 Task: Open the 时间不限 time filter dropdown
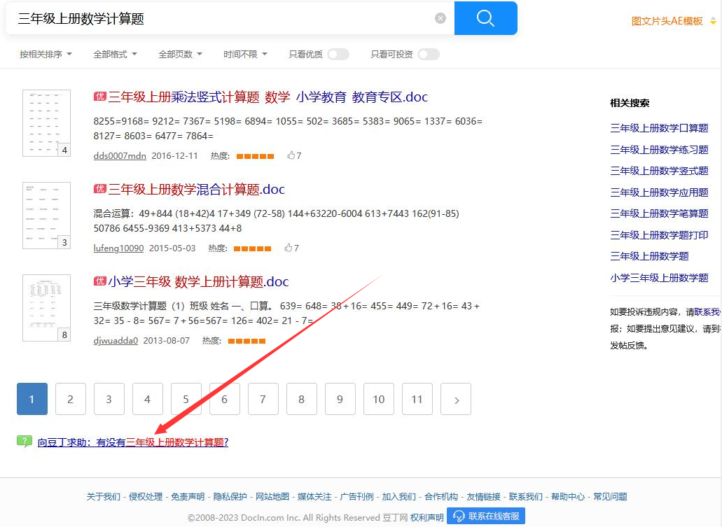point(245,55)
